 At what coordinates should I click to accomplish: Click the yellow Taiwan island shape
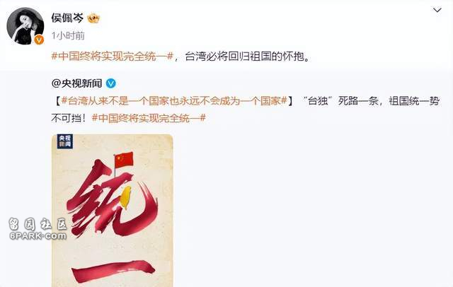point(126,197)
